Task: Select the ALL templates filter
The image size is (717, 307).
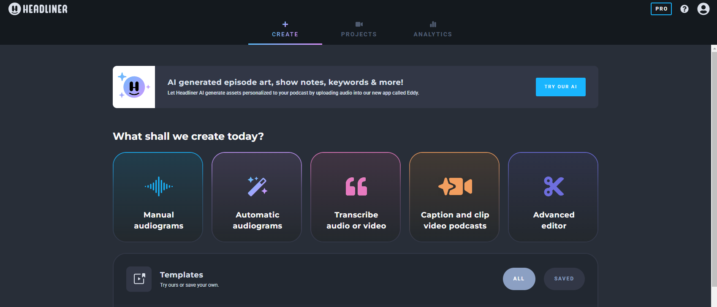Action: coord(519,279)
